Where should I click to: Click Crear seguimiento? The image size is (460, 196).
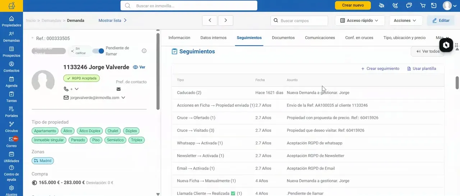pyautogui.click(x=380, y=68)
